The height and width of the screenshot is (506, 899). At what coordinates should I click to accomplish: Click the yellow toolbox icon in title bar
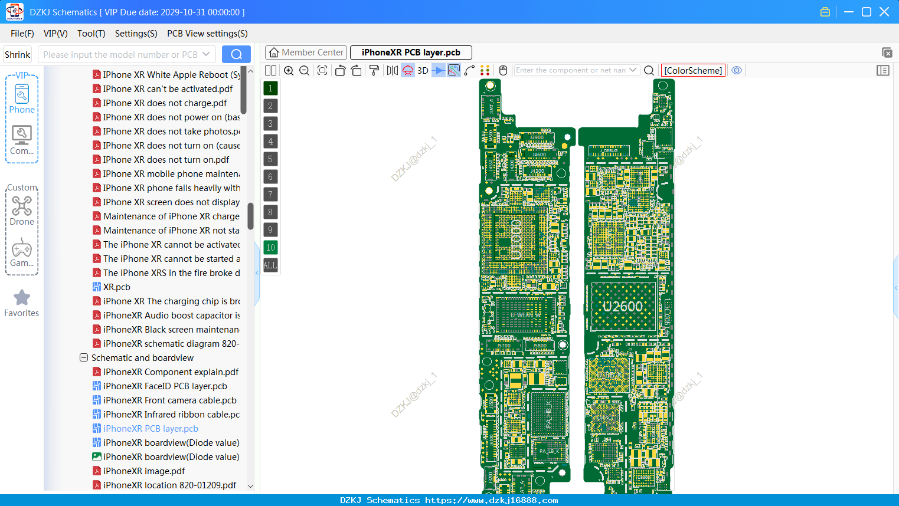click(825, 12)
